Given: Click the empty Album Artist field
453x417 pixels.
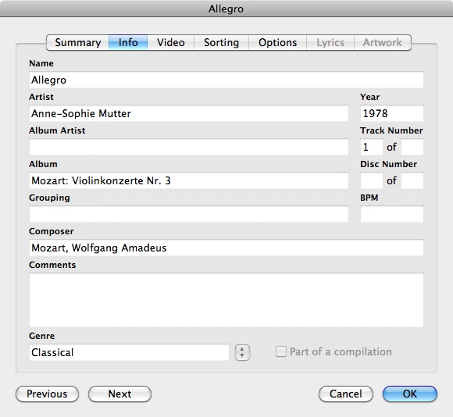Looking at the screenshot, I should 189,147.
